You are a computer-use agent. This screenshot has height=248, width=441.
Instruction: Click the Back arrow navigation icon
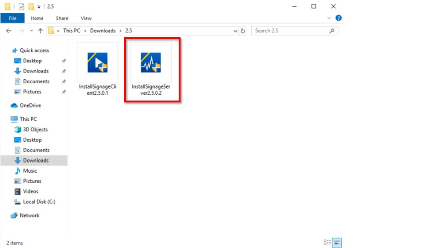point(9,31)
